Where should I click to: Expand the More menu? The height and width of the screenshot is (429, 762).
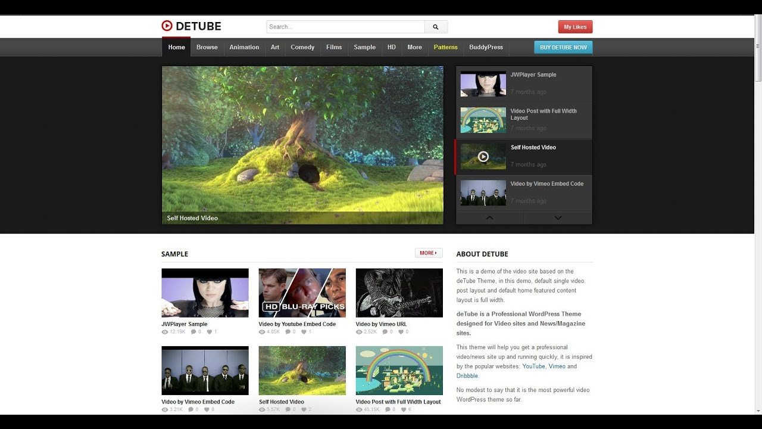click(414, 47)
